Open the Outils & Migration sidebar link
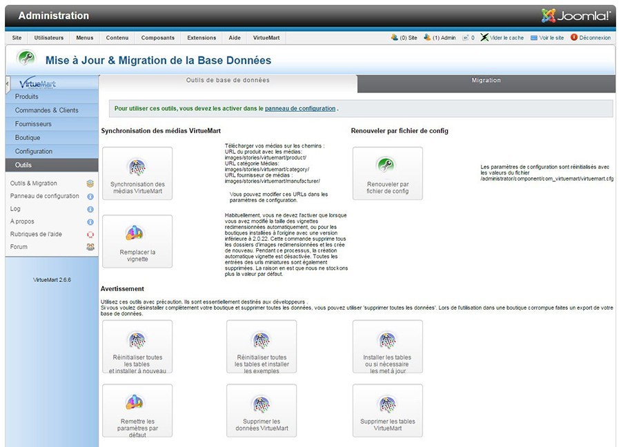The image size is (621, 447). coord(34,183)
